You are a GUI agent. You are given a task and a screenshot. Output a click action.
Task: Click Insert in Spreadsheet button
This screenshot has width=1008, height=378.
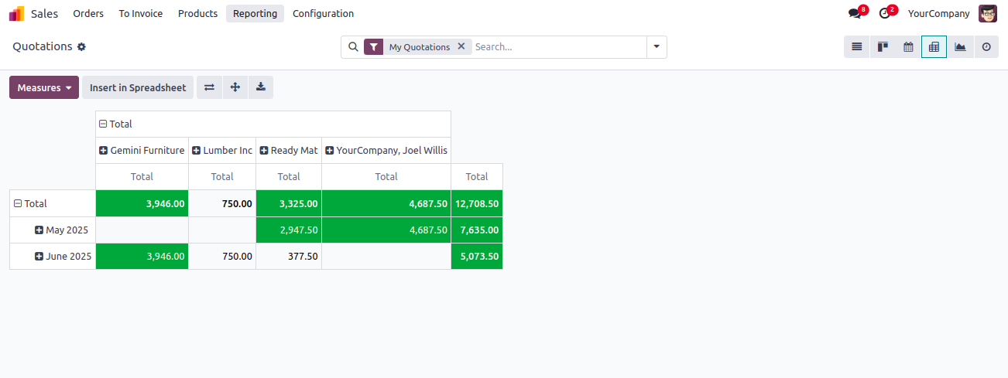[x=138, y=87]
